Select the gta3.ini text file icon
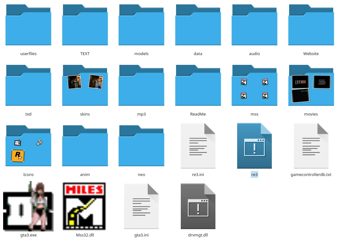This screenshot has width=337, height=244. coord(141,206)
